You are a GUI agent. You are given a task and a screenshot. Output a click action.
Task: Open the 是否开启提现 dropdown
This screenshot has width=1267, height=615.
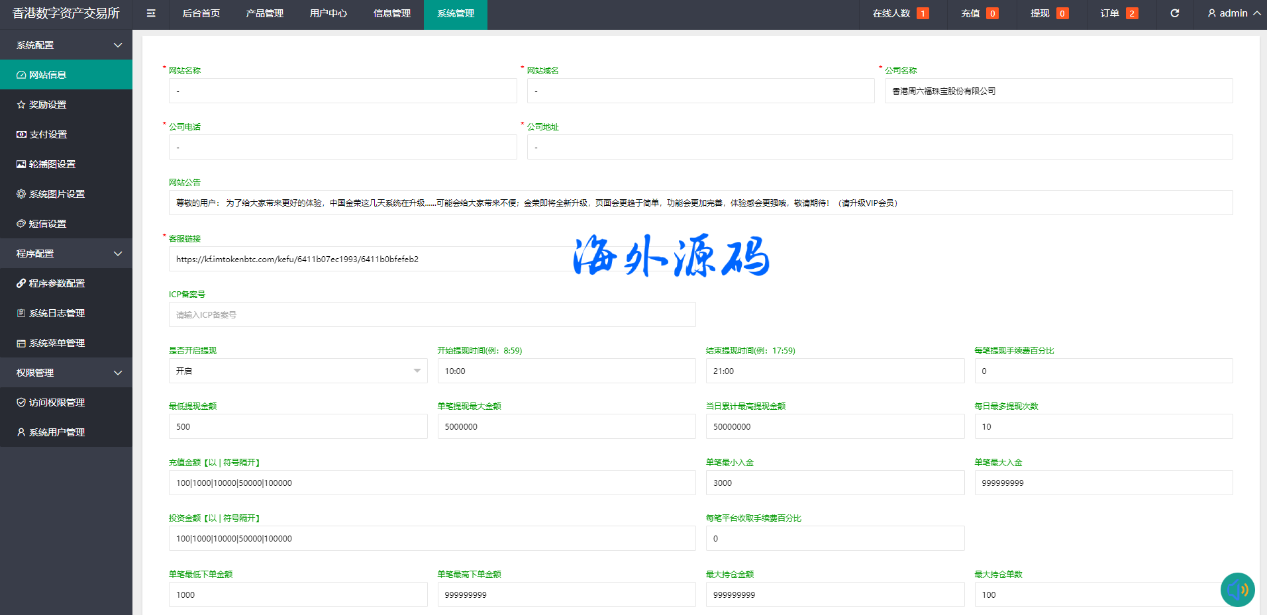[x=298, y=371]
